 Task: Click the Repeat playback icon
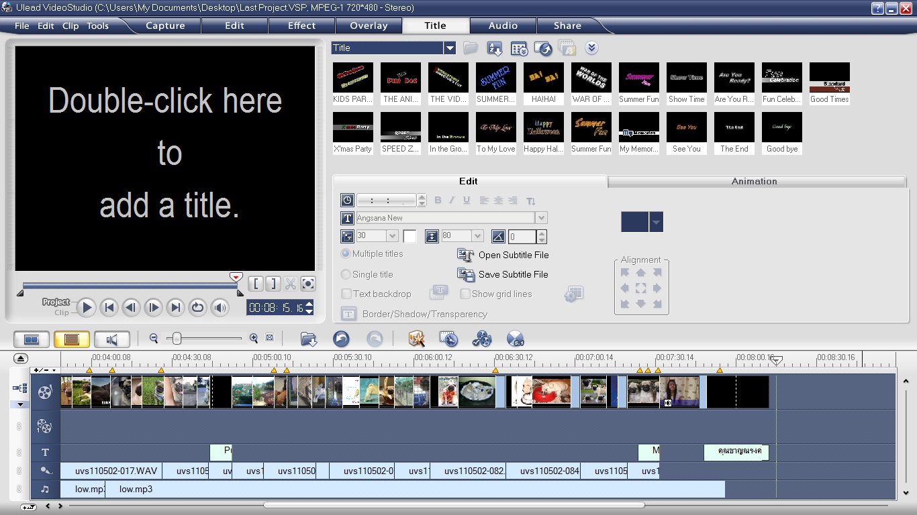pyautogui.click(x=197, y=308)
